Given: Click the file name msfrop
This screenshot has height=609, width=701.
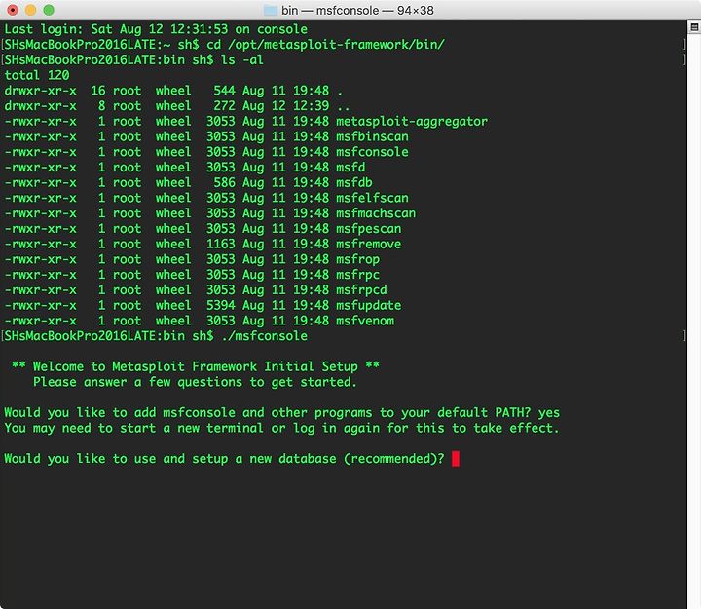Looking at the screenshot, I should tap(357, 259).
